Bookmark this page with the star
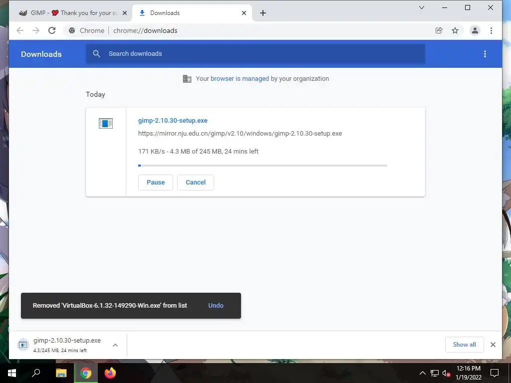Screen dimensions: 511x383 455,30
